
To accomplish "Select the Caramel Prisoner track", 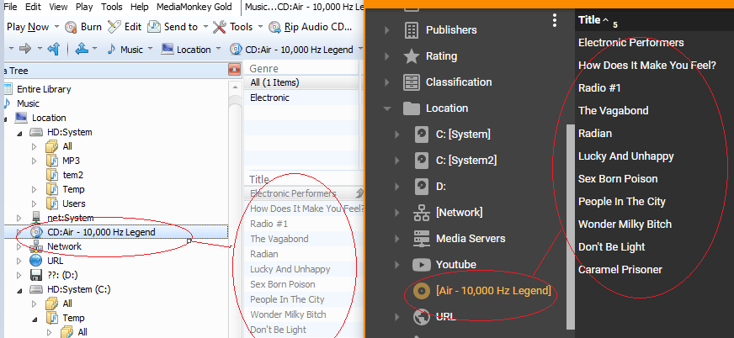I will pos(620,270).
